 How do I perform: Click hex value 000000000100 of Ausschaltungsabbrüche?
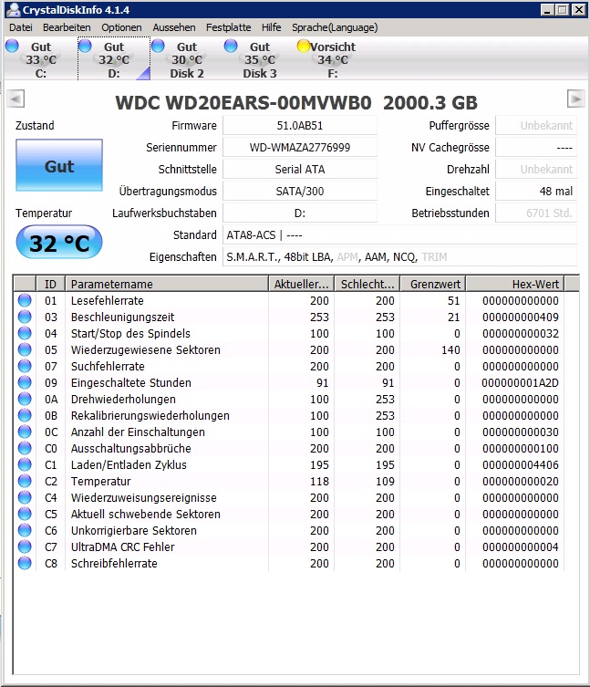click(520, 449)
